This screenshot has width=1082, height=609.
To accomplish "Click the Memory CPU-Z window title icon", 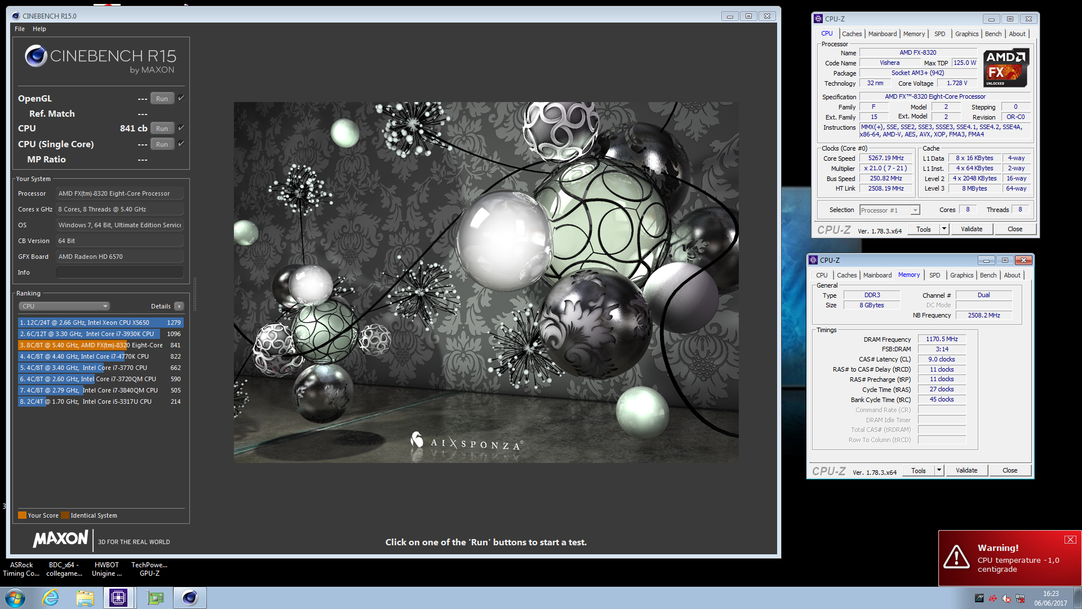I will tap(813, 260).
